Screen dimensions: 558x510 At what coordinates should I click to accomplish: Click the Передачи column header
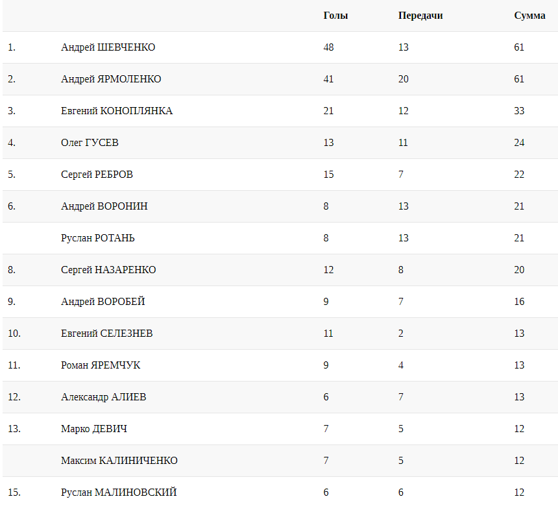point(420,16)
